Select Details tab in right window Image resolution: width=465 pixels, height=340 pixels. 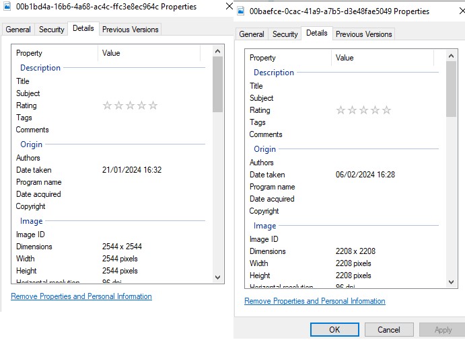click(317, 33)
